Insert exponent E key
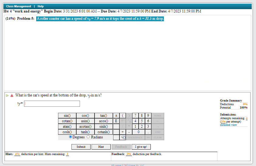 pyautogui.click(x=116, y=121)
